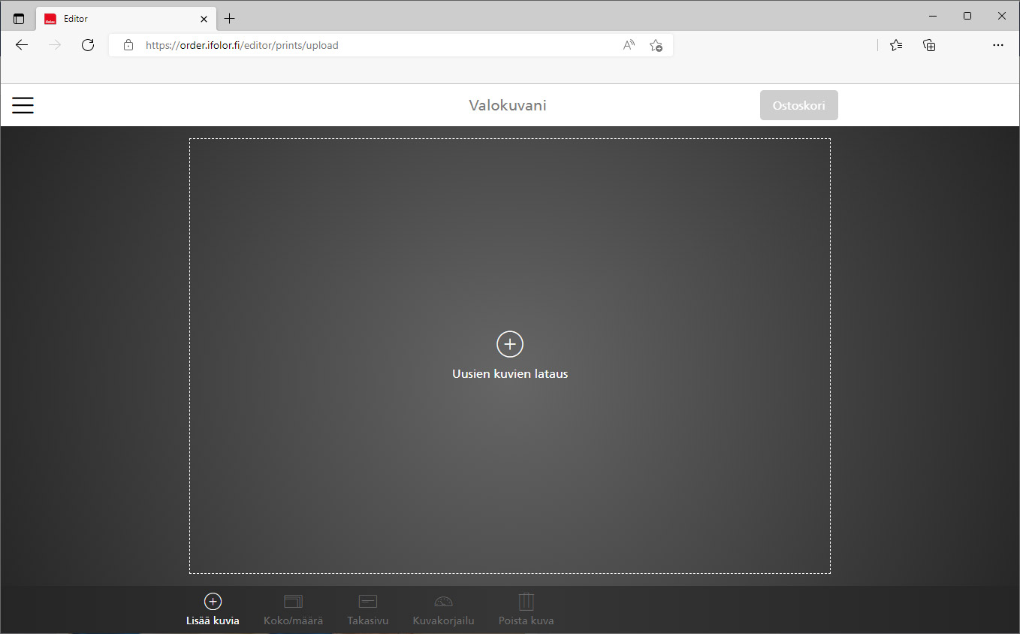Click the plus circle upload icon

click(510, 344)
